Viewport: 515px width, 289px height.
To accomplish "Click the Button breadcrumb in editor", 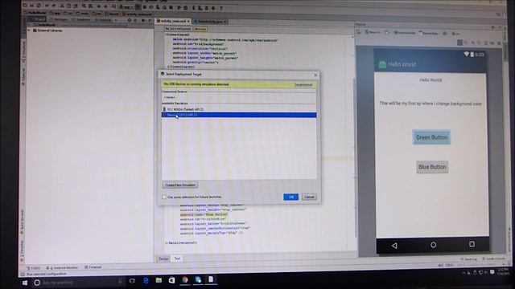I will coord(200,29).
